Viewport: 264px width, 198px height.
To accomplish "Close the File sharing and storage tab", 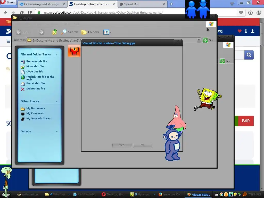I will [64, 4].
